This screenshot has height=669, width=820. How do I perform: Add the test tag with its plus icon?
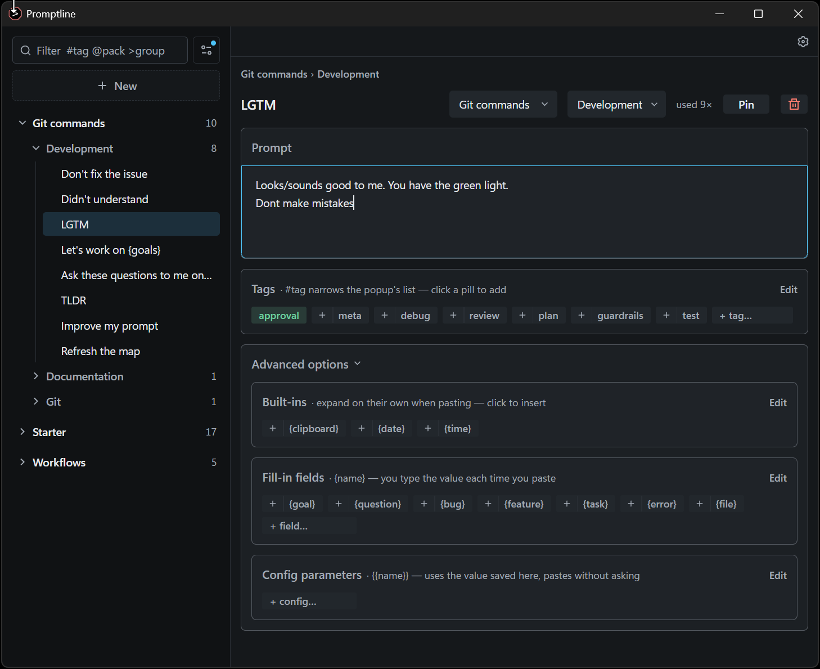(666, 316)
